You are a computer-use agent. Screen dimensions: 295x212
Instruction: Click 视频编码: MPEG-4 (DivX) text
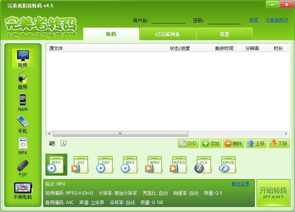coord(69,193)
